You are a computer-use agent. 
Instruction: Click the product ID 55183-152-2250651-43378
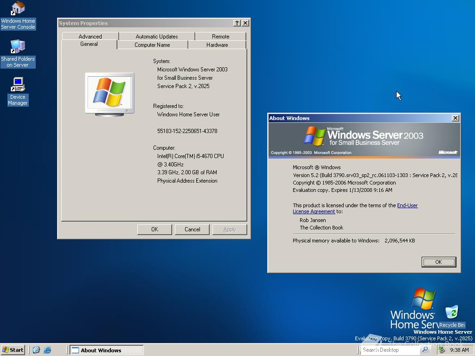pyautogui.click(x=187, y=131)
